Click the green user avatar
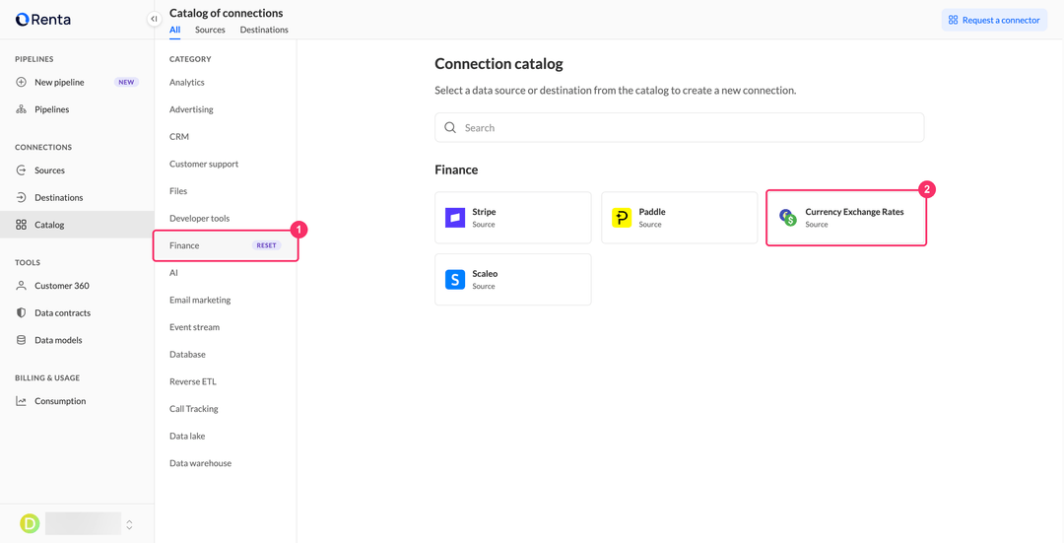1064x543 pixels. [30, 523]
